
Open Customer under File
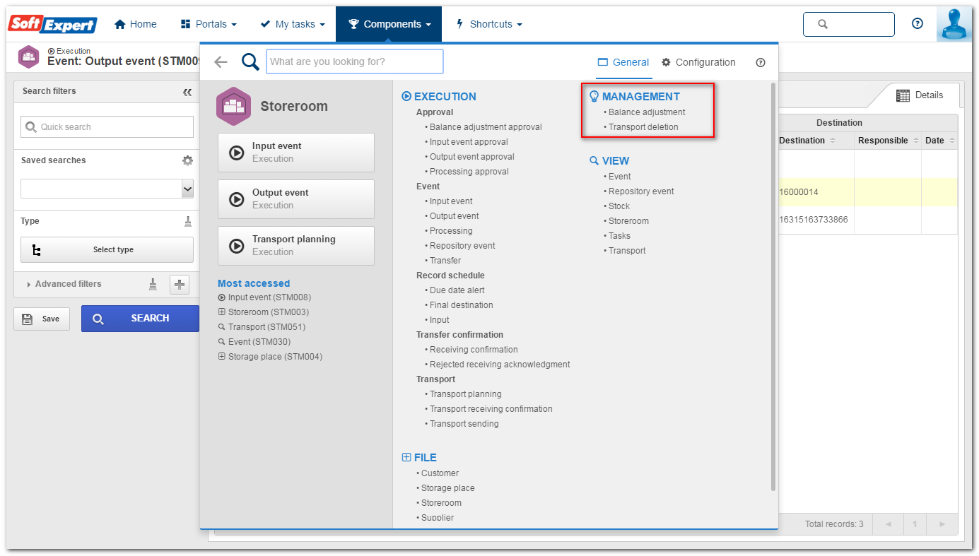point(440,473)
